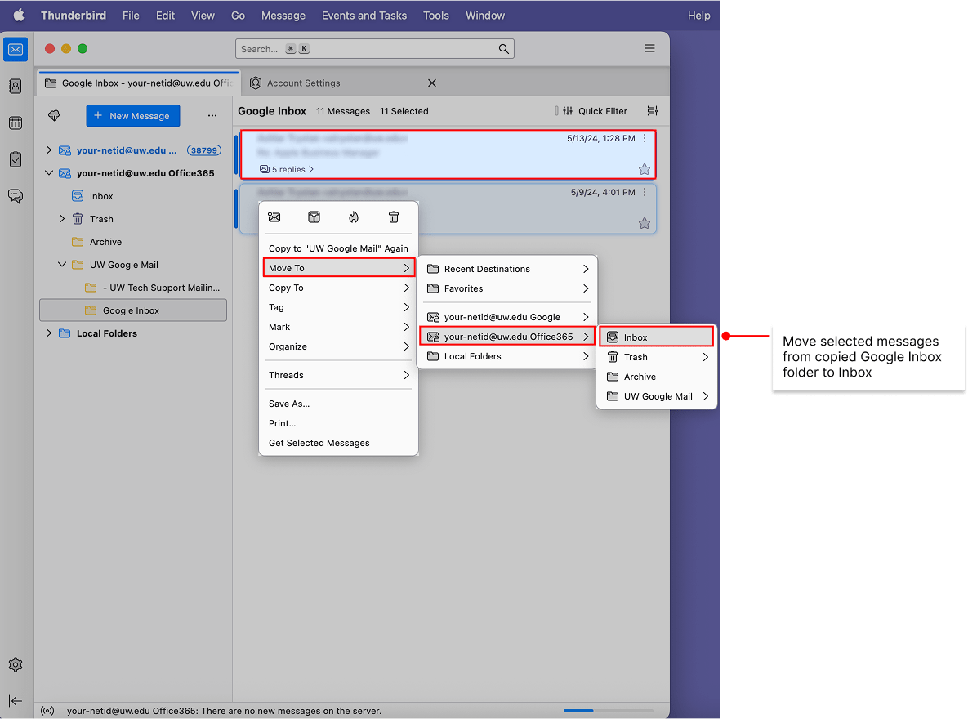Click the New Message button
This screenshot has height=719, width=968.
[132, 115]
